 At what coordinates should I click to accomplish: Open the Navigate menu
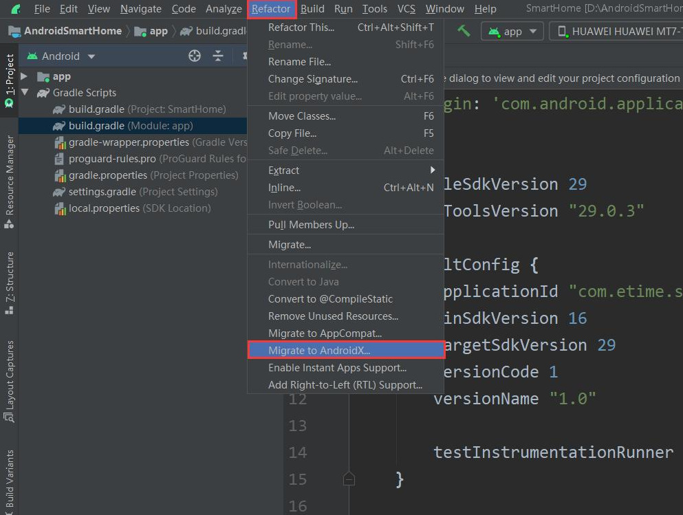[x=141, y=9]
